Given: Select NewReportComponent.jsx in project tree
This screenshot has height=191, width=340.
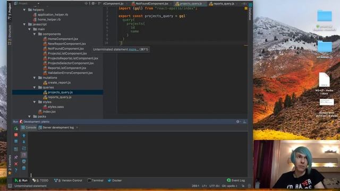Looking at the screenshot, I should [66, 44].
